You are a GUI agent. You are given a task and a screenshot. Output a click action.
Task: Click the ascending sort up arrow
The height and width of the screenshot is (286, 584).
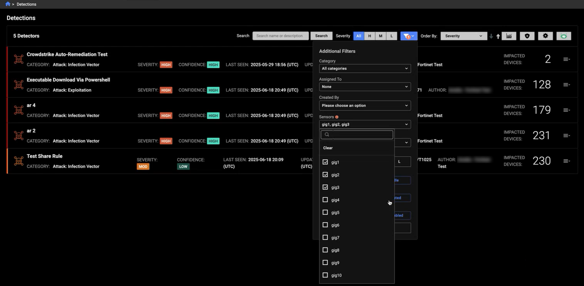[x=498, y=36]
